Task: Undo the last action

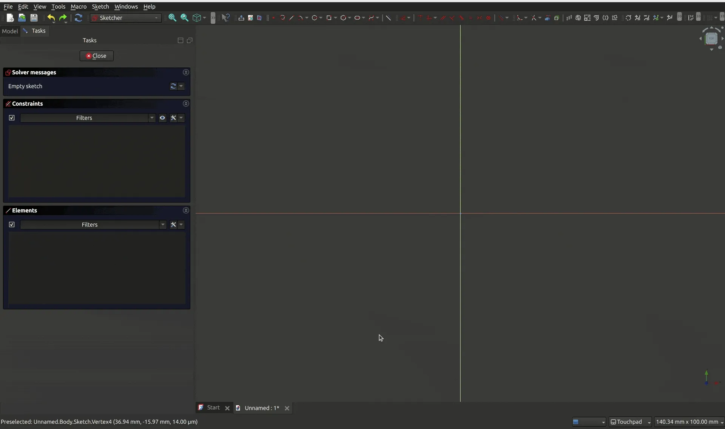Action: tap(51, 18)
